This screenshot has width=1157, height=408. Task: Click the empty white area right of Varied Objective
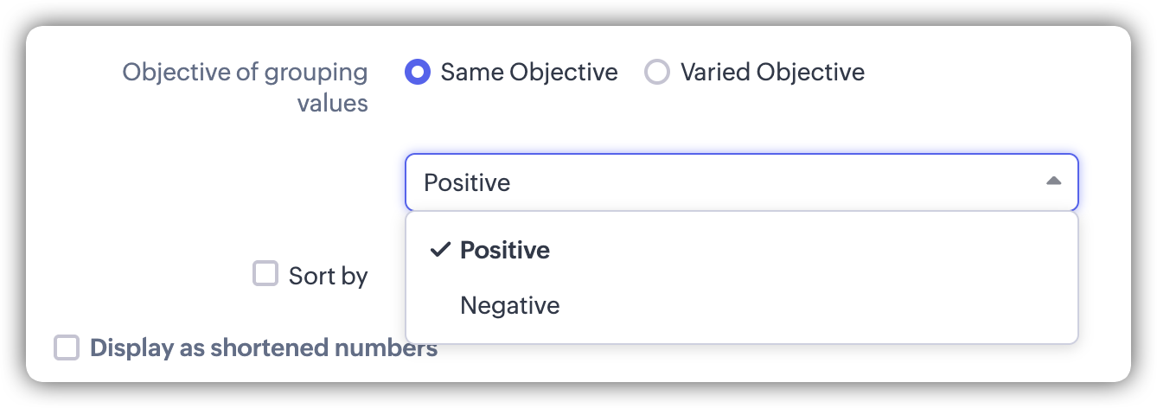tap(994, 72)
